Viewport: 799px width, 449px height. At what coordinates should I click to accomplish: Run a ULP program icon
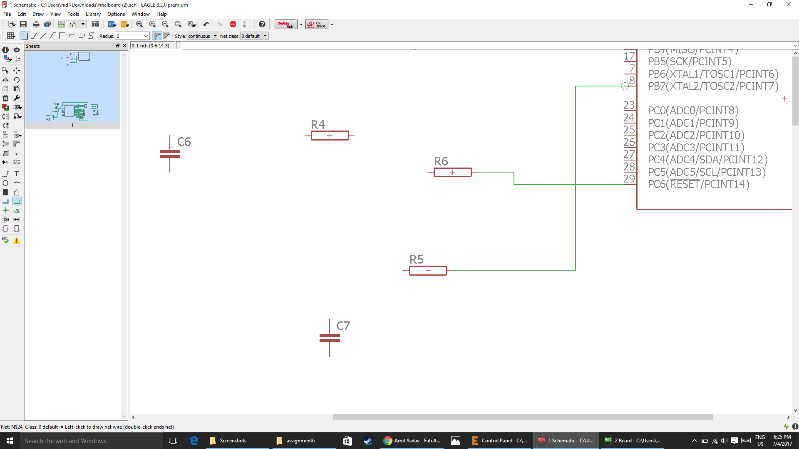pyautogui.click(x=124, y=24)
